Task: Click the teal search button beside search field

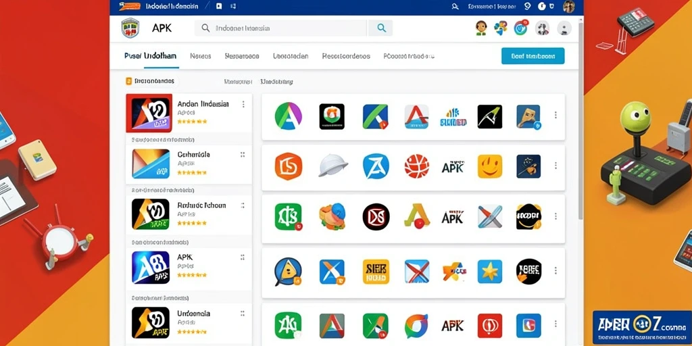Action: point(380,28)
